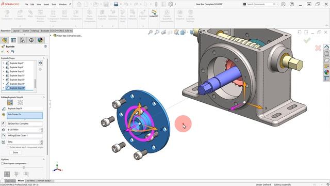Open the Motion Study 1 bottom tab

point(44,181)
